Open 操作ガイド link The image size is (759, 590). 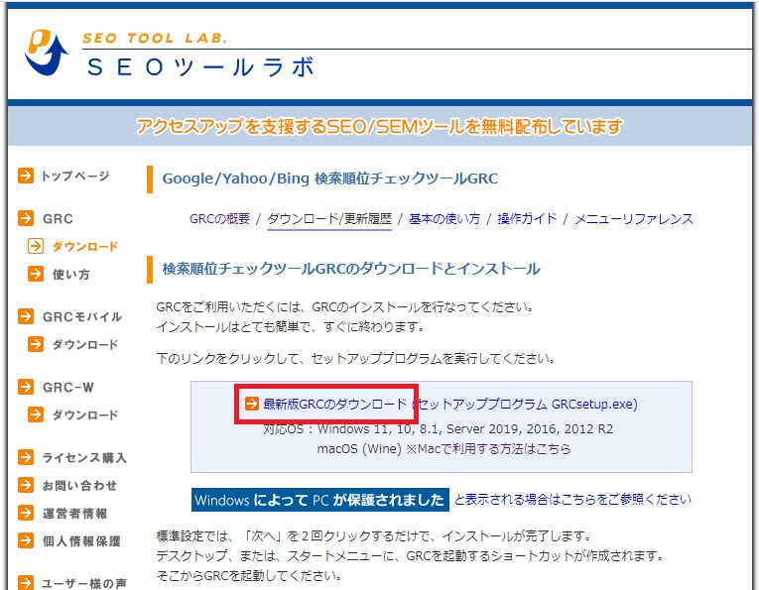pos(527,219)
